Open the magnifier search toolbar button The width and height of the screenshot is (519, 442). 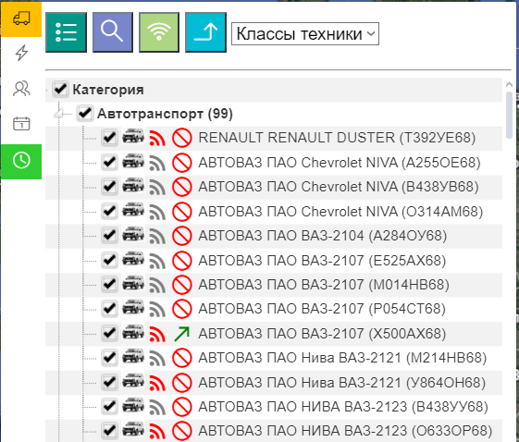point(113,32)
